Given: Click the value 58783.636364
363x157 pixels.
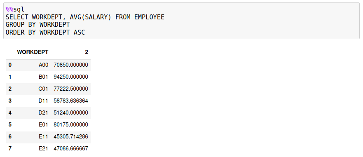Looking at the screenshot, I should (x=71, y=101).
